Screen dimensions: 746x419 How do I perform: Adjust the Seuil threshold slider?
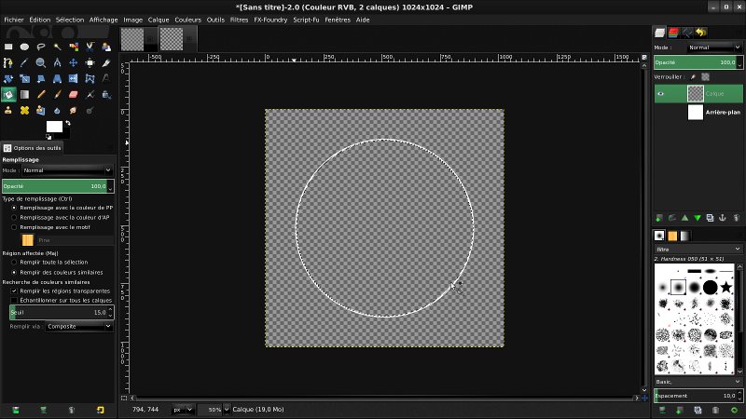coord(62,313)
